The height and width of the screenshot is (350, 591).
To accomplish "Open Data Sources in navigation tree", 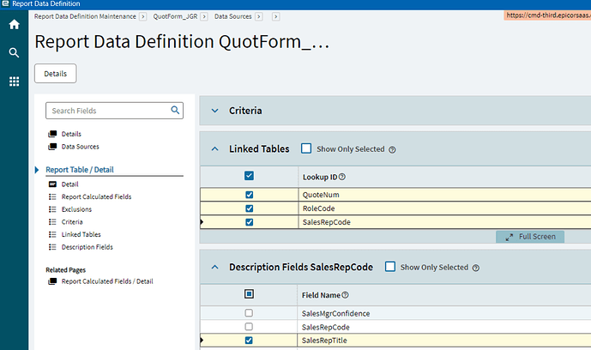I will pyautogui.click(x=81, y=147).
